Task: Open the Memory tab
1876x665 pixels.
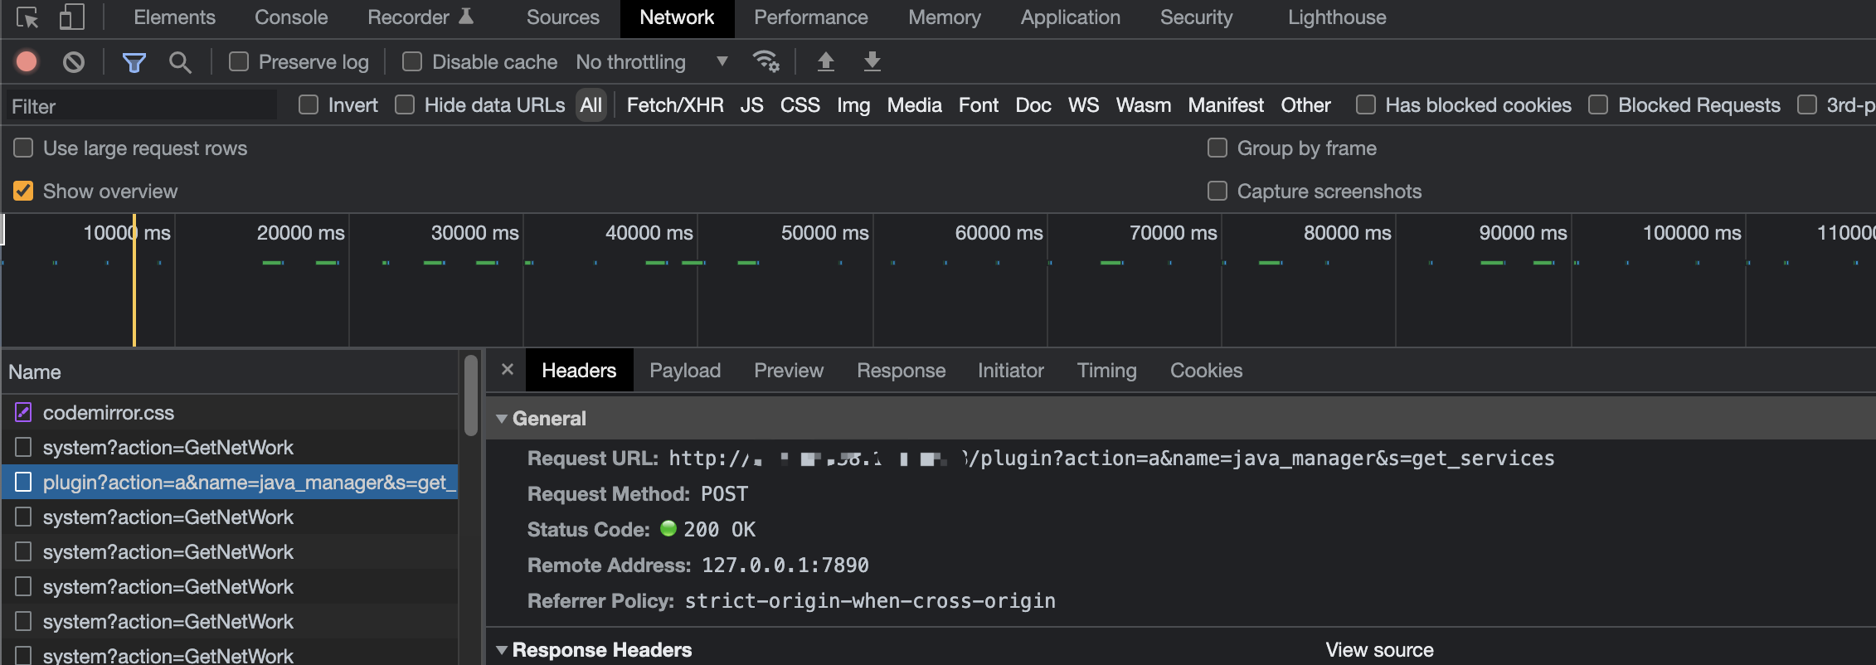Action: click(x=945, y=17)
